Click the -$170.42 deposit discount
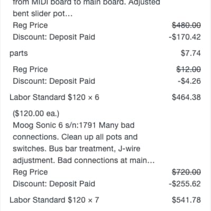 [185, 37]
